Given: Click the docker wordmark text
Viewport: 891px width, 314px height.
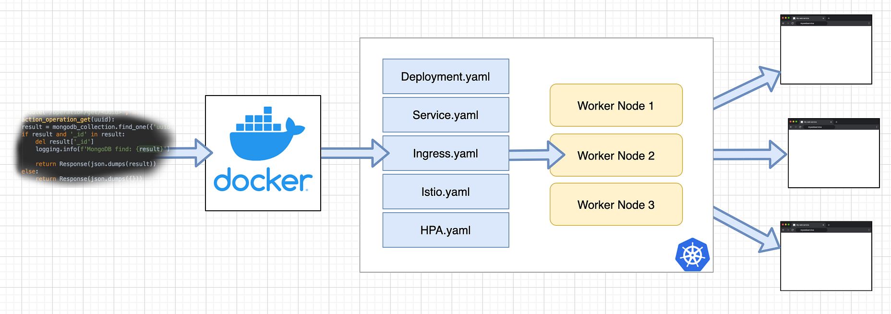Looking at the screenshot, I should click(x=263, y=180).
